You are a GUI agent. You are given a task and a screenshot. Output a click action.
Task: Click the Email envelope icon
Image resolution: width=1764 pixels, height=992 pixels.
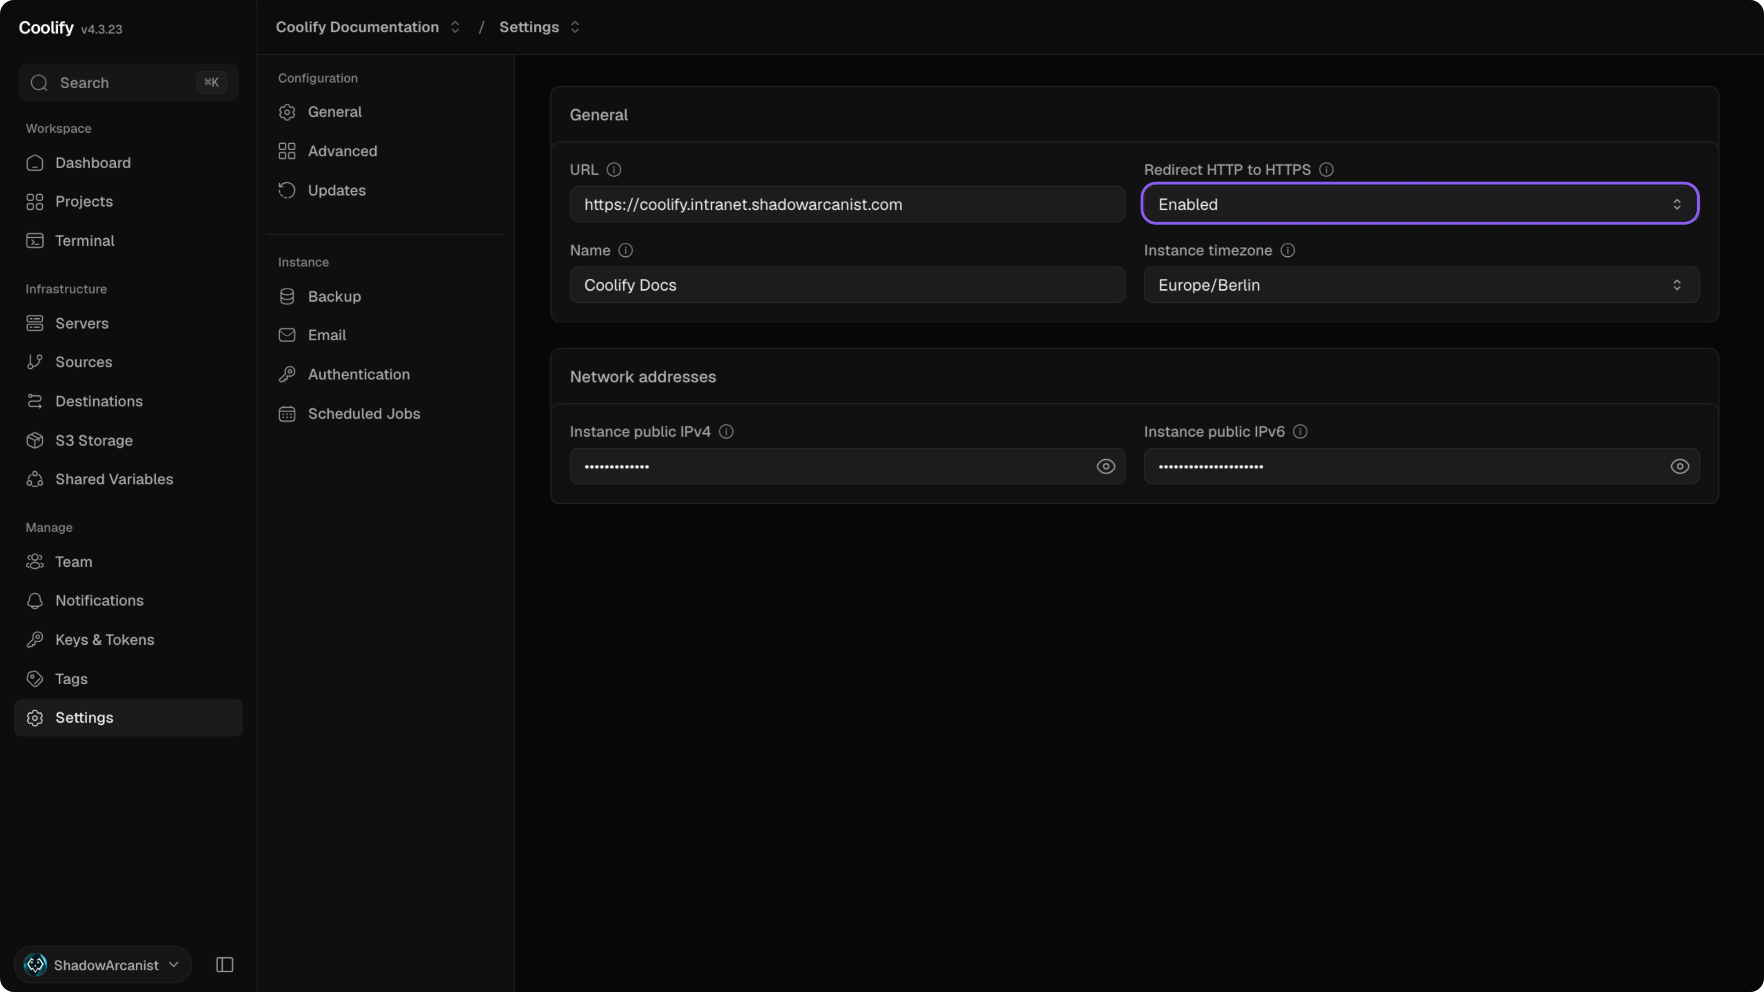pyautogui.click(x=287, y=335)
